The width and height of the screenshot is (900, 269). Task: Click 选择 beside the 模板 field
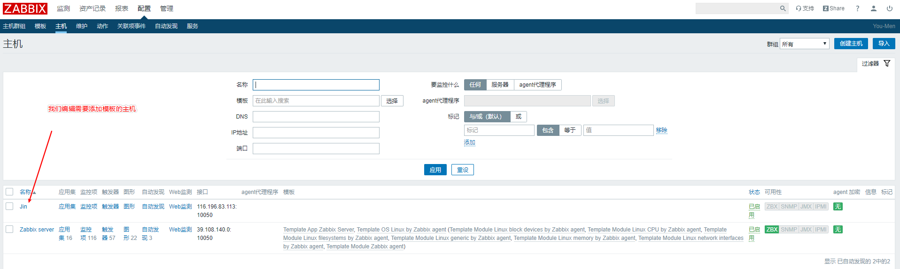[392, 101]
